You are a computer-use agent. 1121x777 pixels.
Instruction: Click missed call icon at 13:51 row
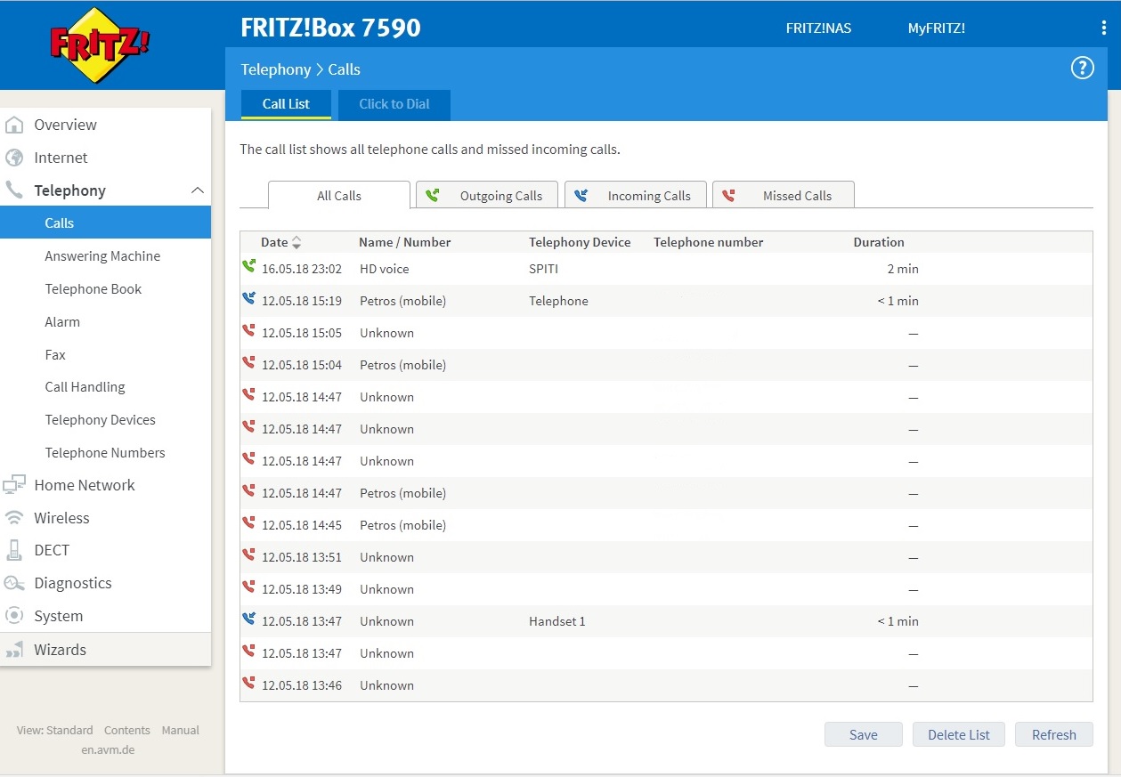[x=248, y=554]
